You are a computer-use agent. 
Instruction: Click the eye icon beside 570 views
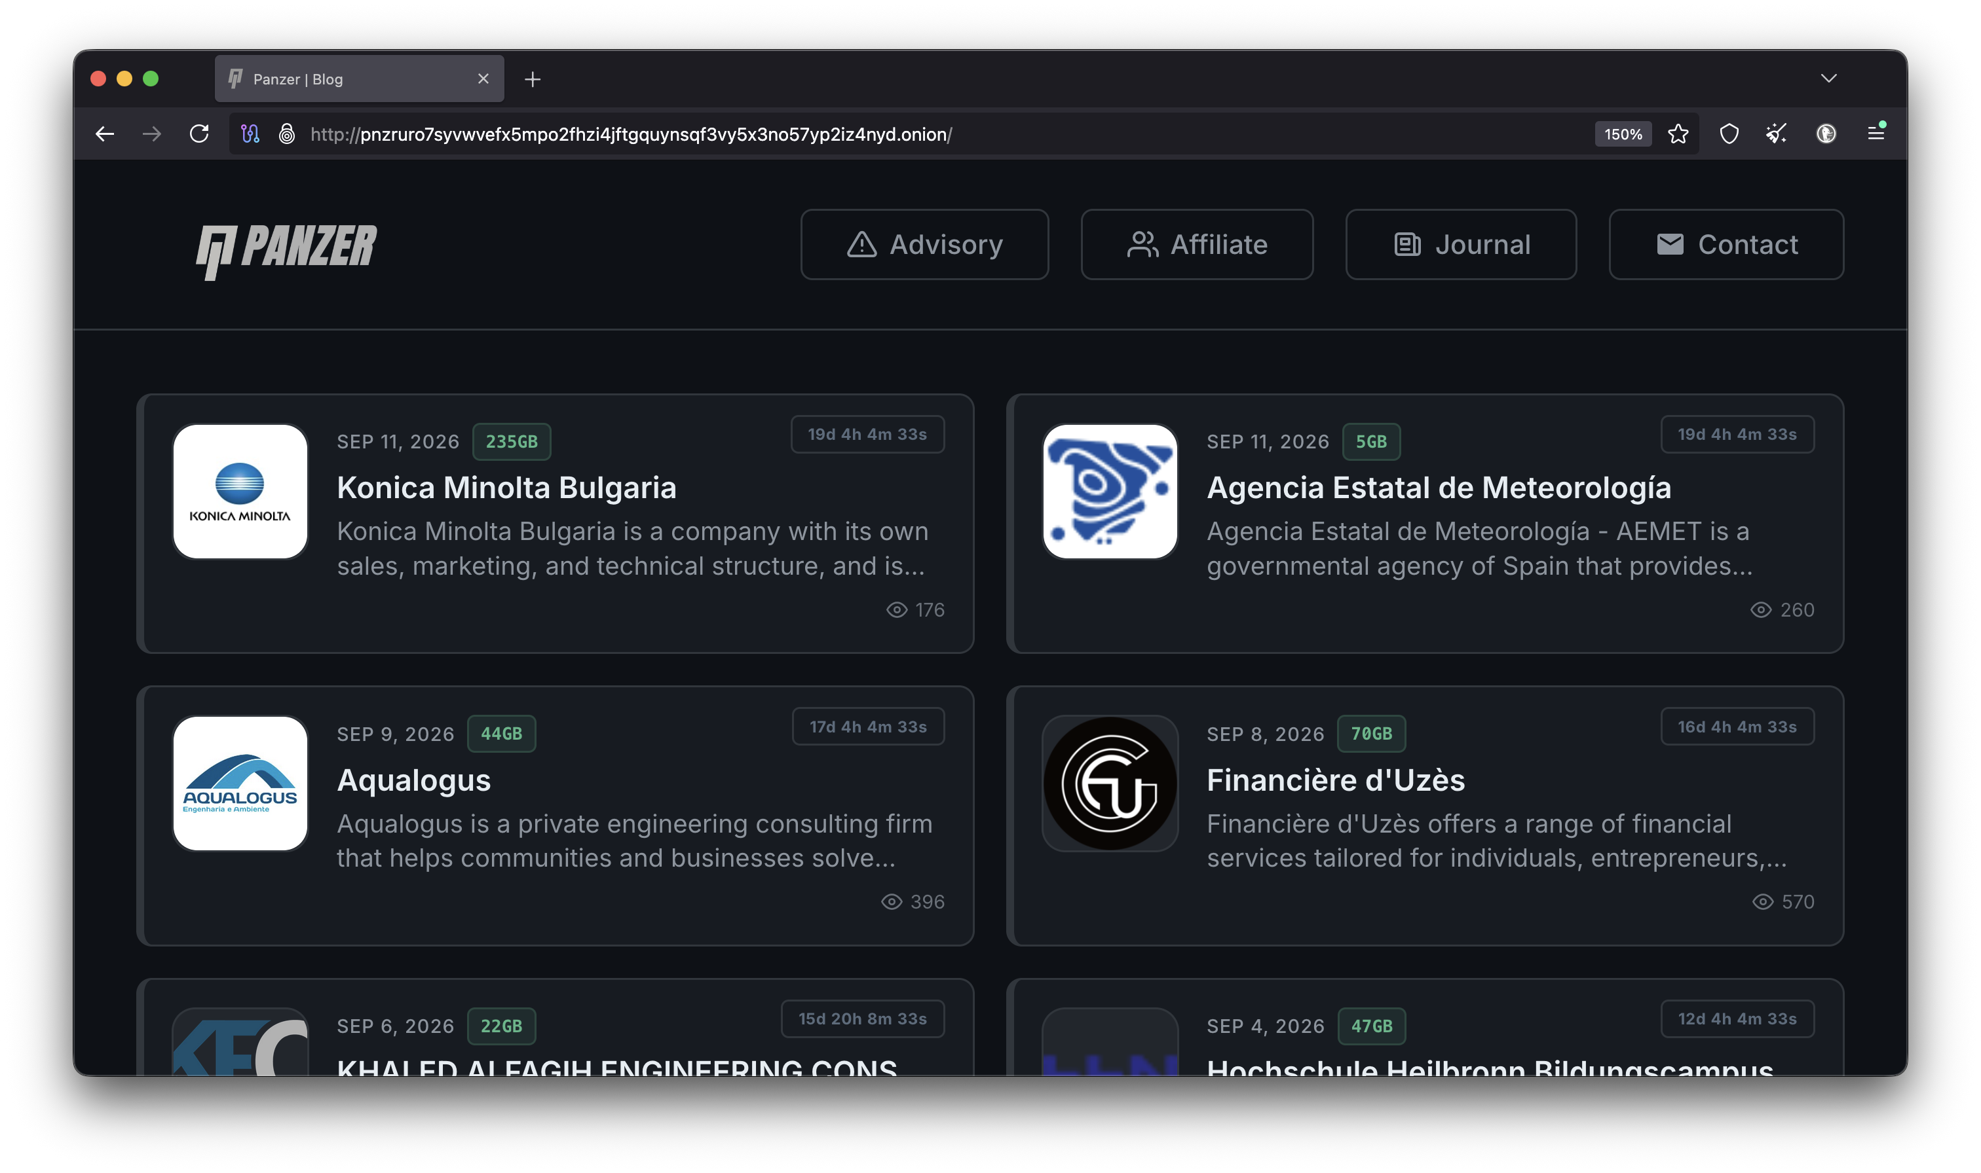coord(1763,902)
